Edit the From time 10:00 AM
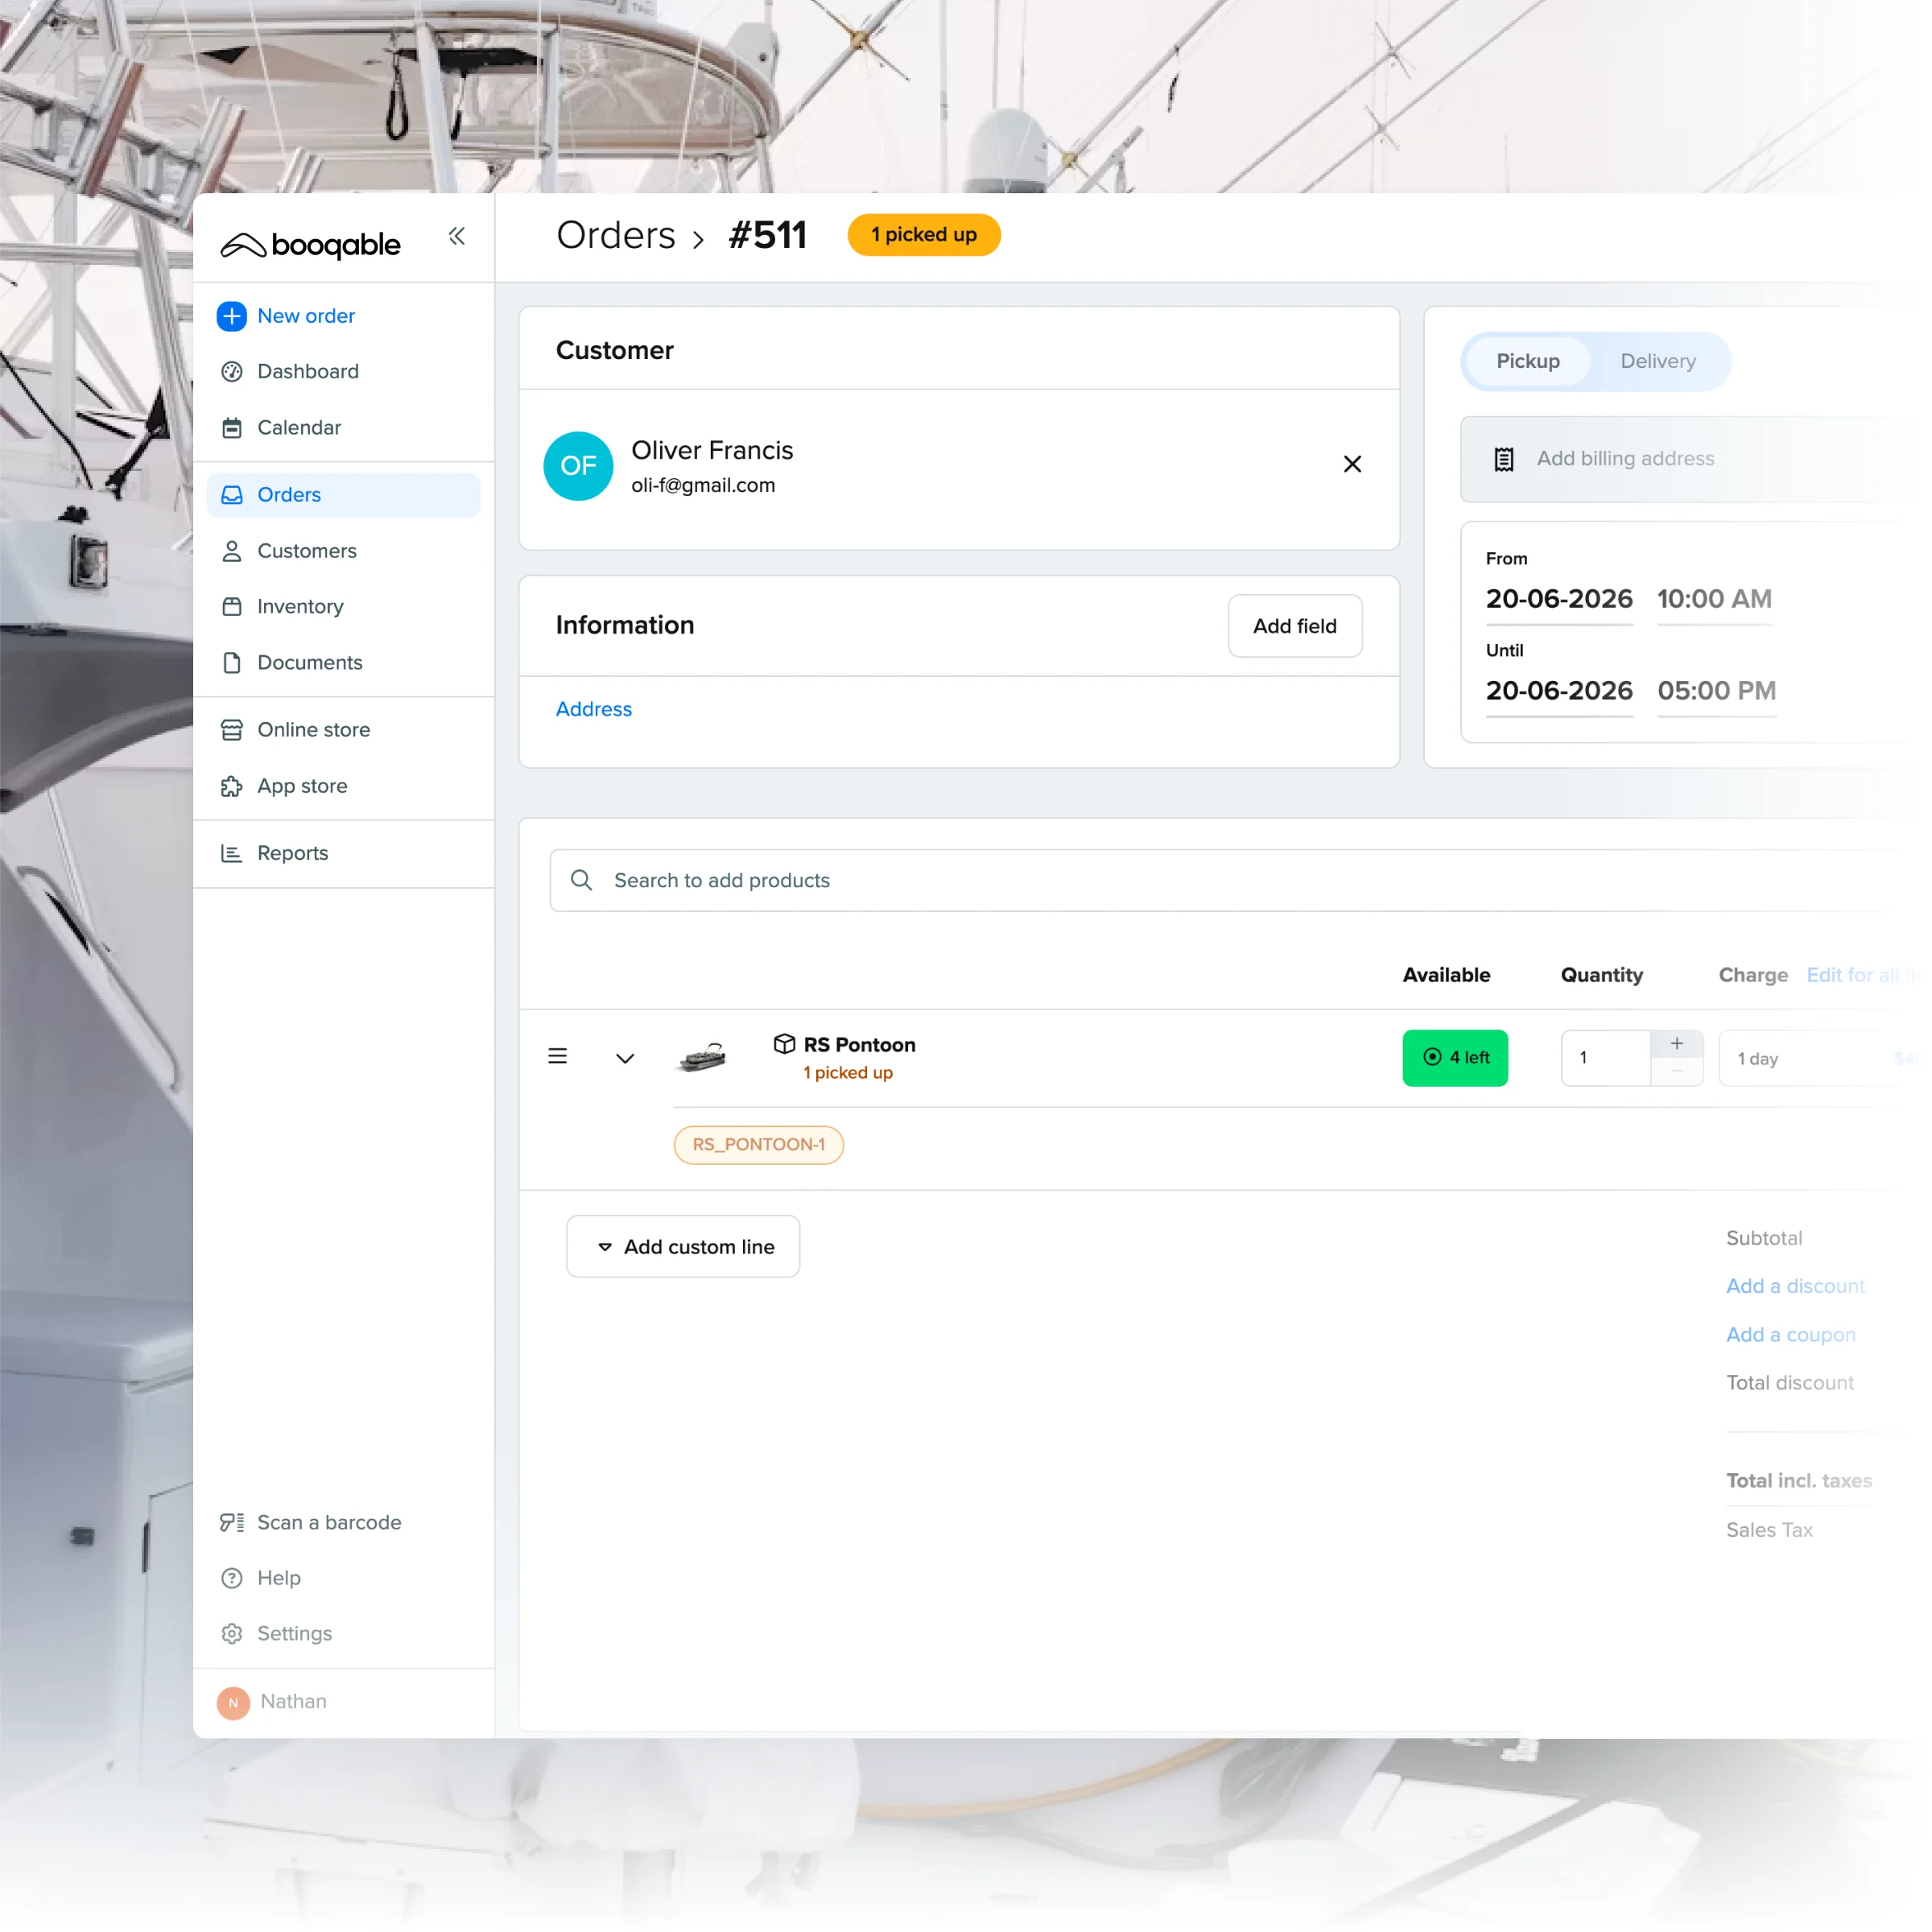This screenshot has height=1932, width=1932. [x=1714, y=600]
